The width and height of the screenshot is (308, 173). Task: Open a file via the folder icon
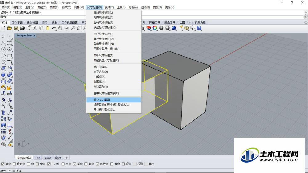tap(10, 28)
